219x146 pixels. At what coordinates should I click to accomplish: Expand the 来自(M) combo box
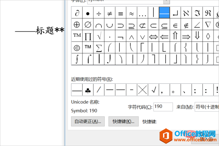[207, 107]
